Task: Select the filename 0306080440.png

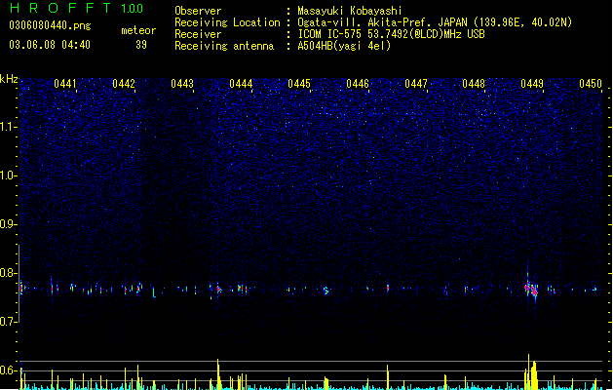Action: [50, 26]
